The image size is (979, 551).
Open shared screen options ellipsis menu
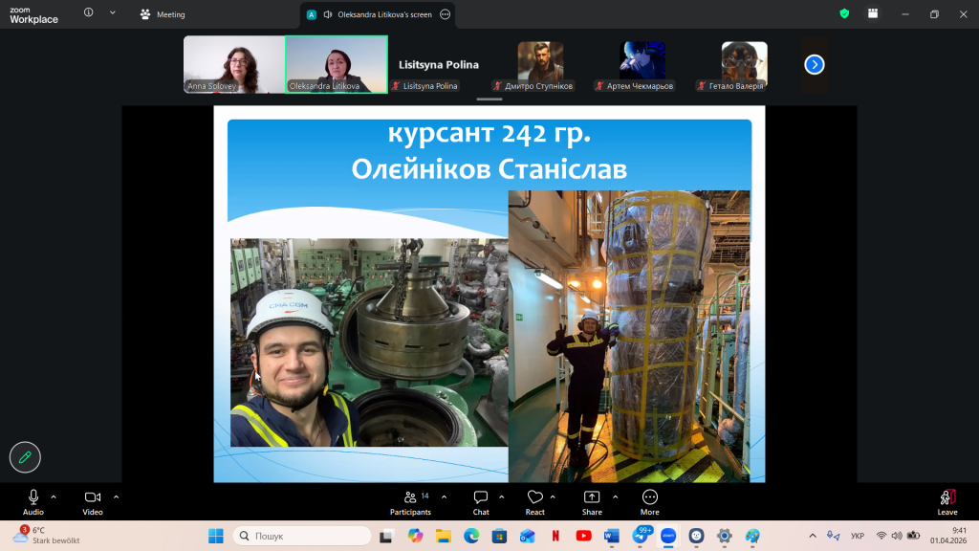pyautogui.click(x=444, y=14)
